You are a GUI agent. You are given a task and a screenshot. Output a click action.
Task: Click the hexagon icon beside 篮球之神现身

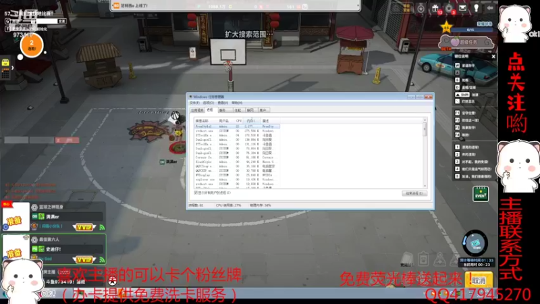tap(34, 207)
